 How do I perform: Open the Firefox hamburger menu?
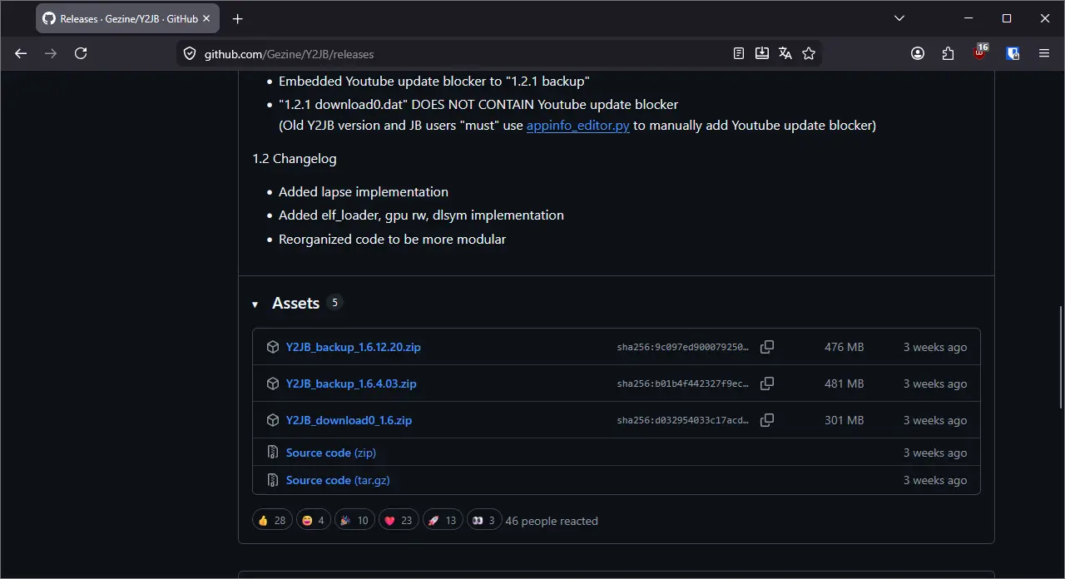pos(1044,53)
